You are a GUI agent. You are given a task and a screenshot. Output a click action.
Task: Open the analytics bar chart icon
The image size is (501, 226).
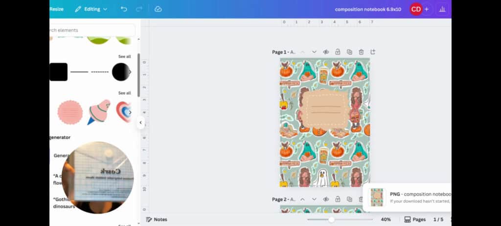click(x=442, y=9)
